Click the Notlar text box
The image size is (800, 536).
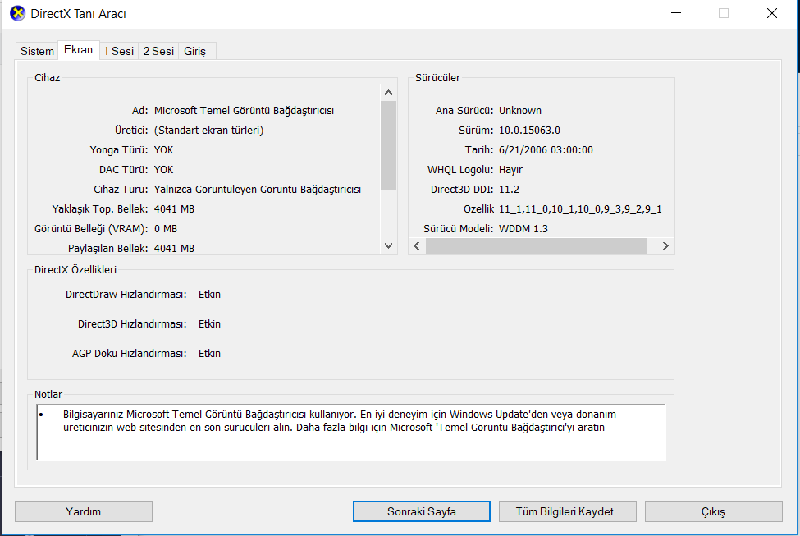pyautogui.click(x=351, y=432)
